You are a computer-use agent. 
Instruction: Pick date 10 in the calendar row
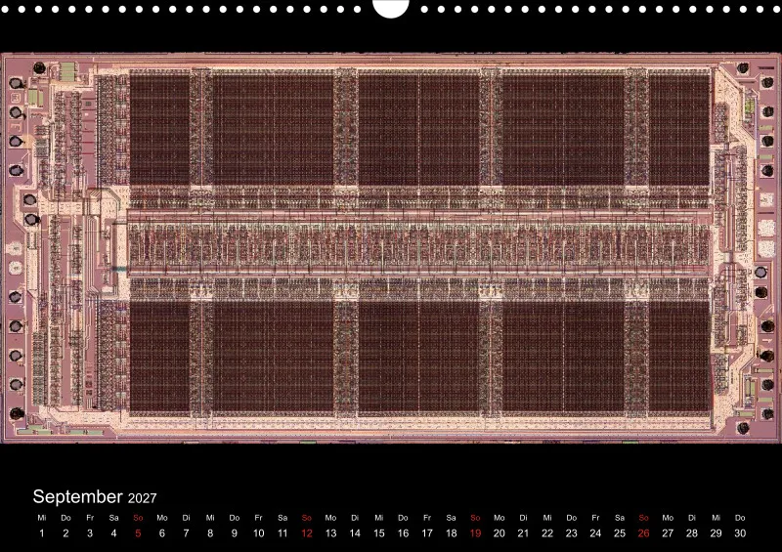258,533
